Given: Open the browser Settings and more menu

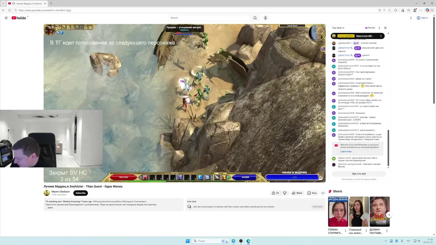Looking at the screenshot, I should tap(421, 10).
